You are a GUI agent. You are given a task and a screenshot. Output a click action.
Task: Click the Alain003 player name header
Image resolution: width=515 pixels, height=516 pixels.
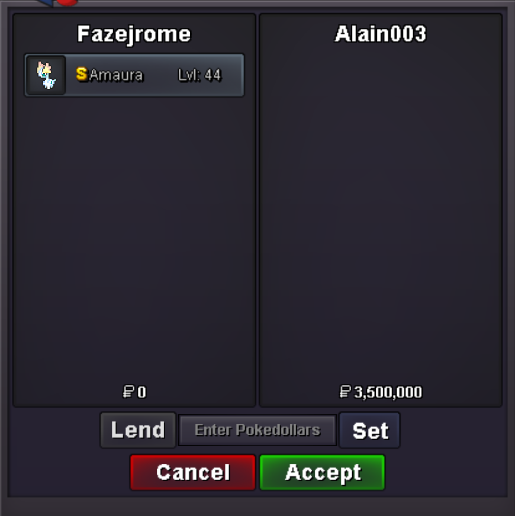(381, 34)
